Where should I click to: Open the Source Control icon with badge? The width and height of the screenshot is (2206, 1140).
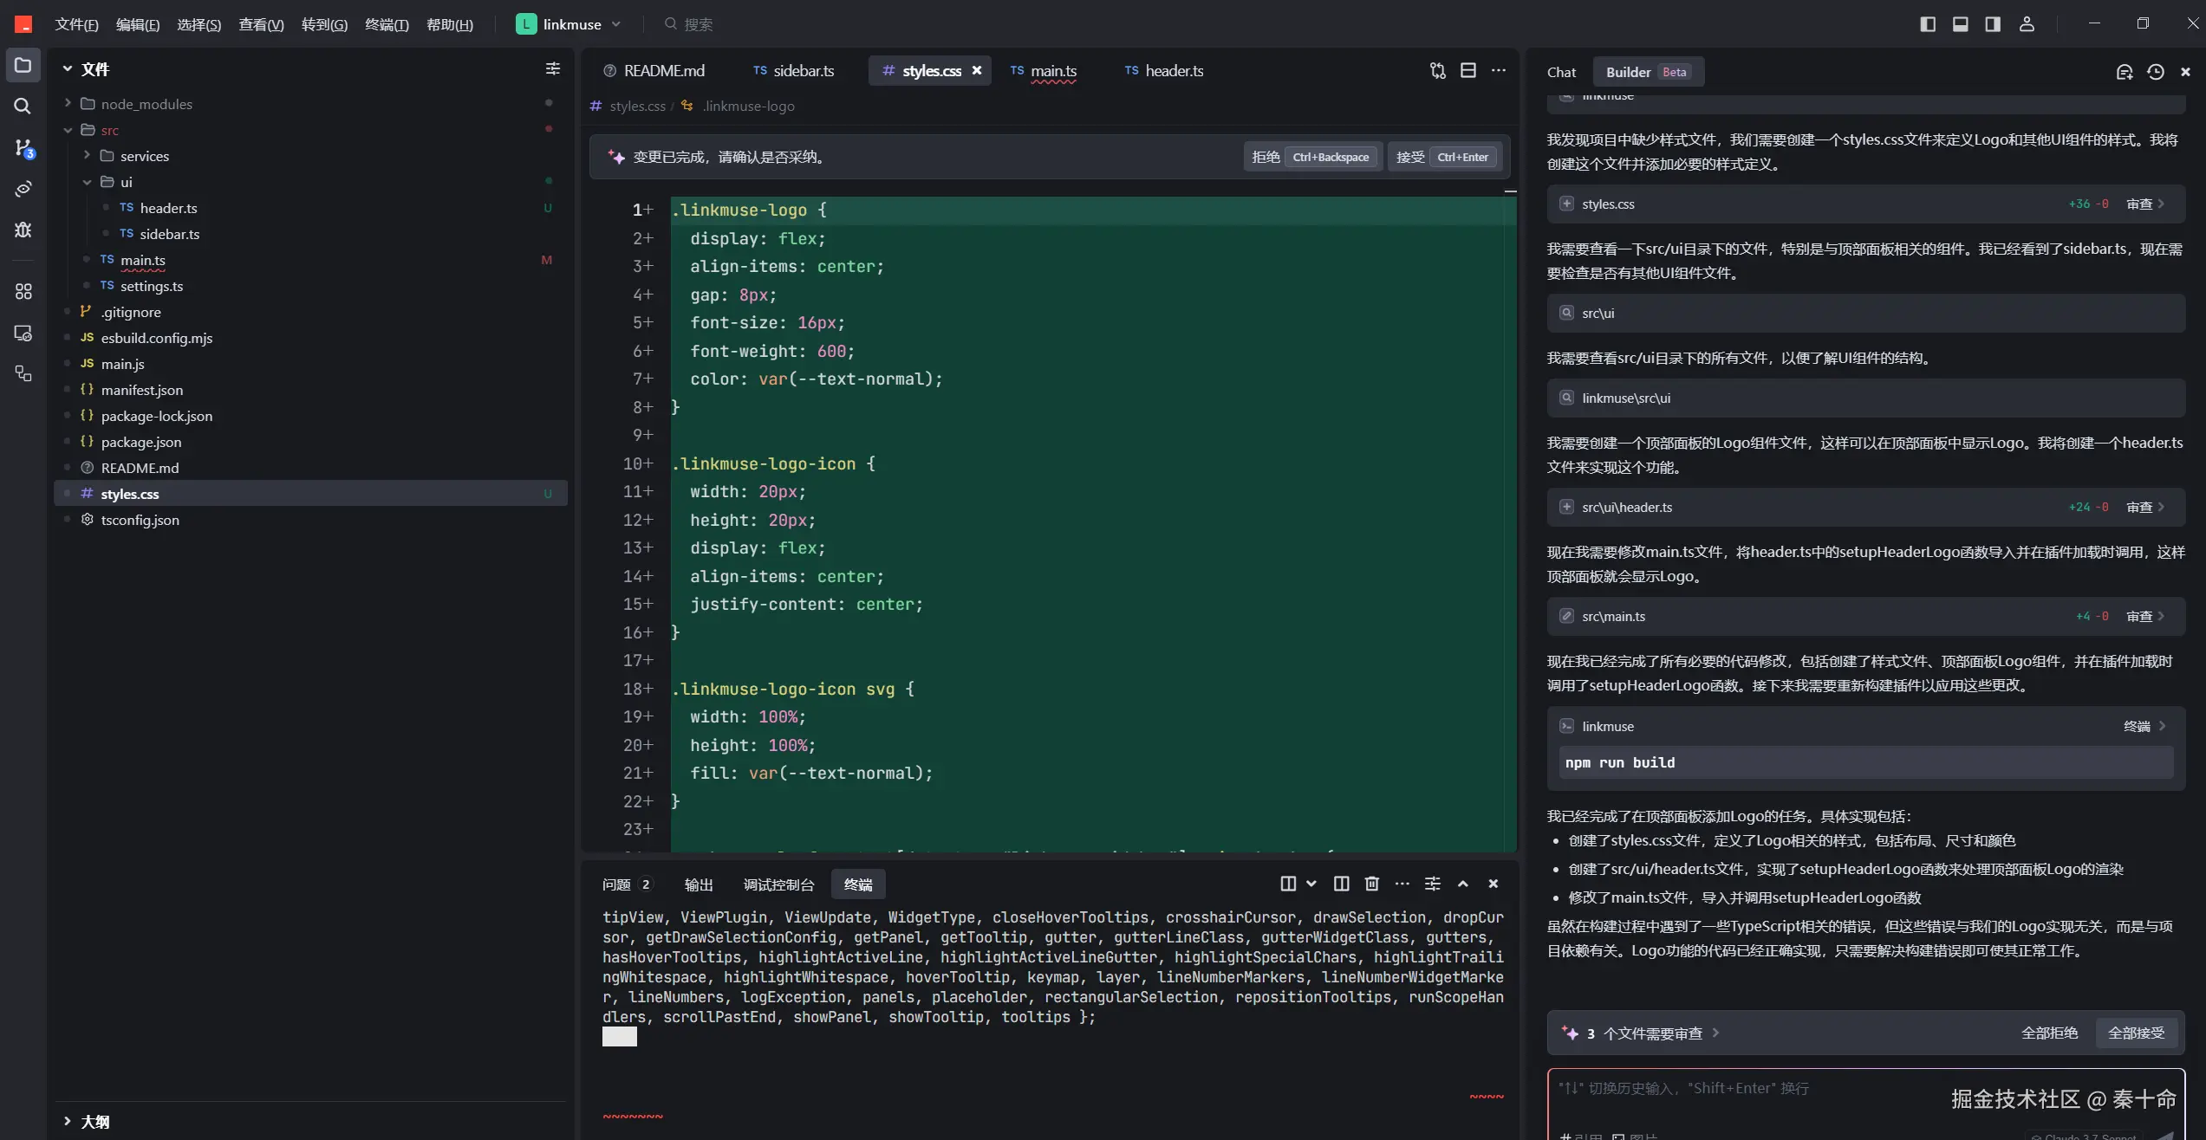[x=23, y=148]
